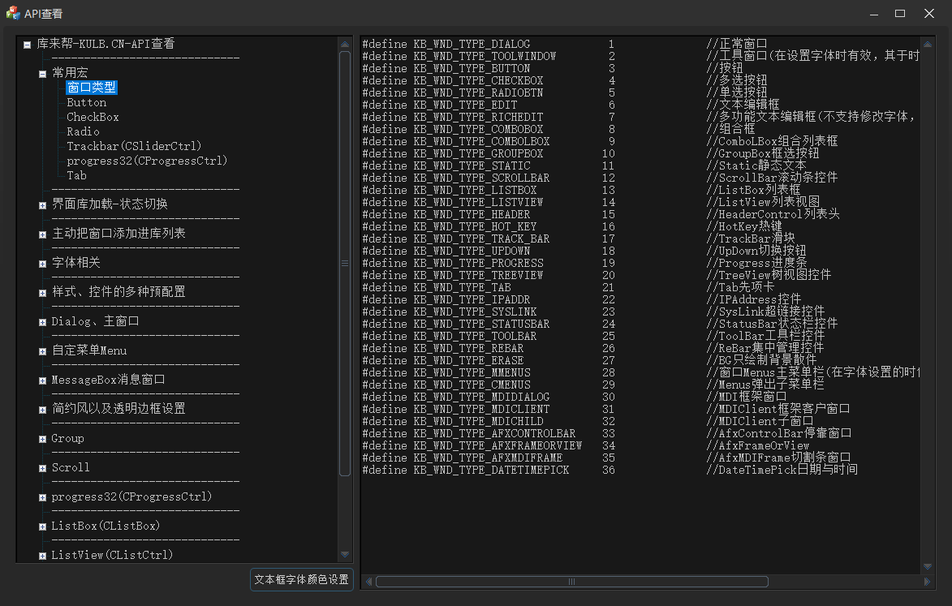Click the tree panel scroll up arrow
Viewport: 952px width, 606px height.
[345, 45]
